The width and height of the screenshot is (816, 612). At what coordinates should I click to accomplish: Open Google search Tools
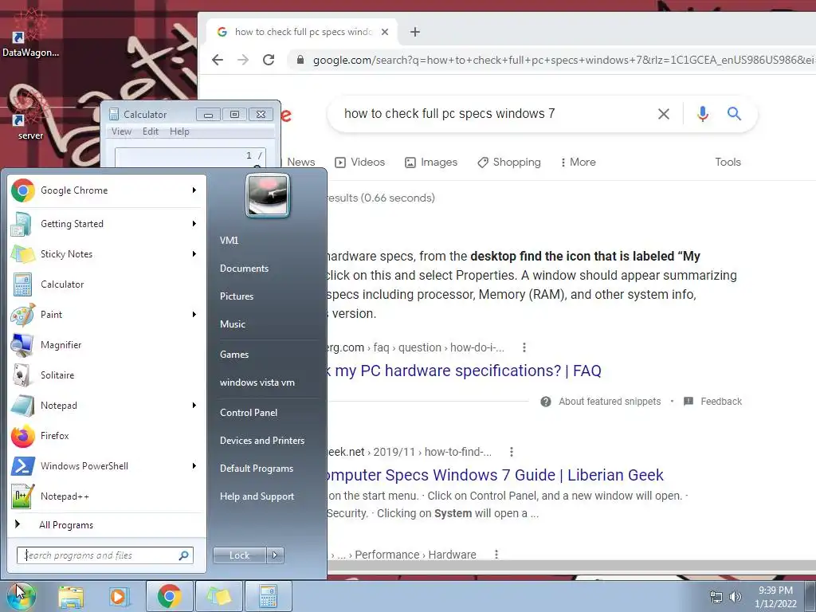[x=728, y=163]
